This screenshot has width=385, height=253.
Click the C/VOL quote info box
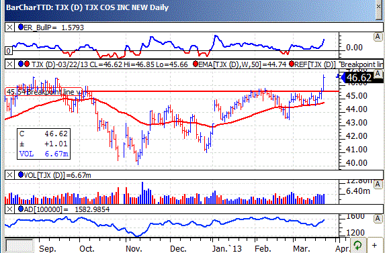pos(44,144)
